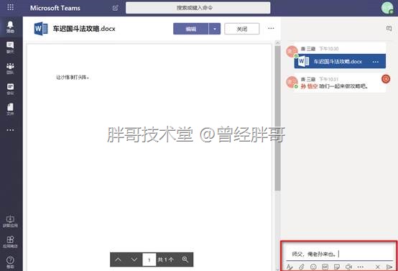The width and height of the screenshot is (398, 271).
Task: Open the Help question mark icon
Action: [10, 262]
